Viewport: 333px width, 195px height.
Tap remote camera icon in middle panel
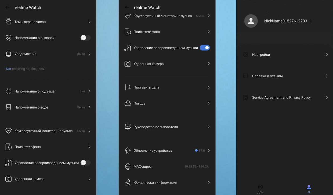point(128,64)
